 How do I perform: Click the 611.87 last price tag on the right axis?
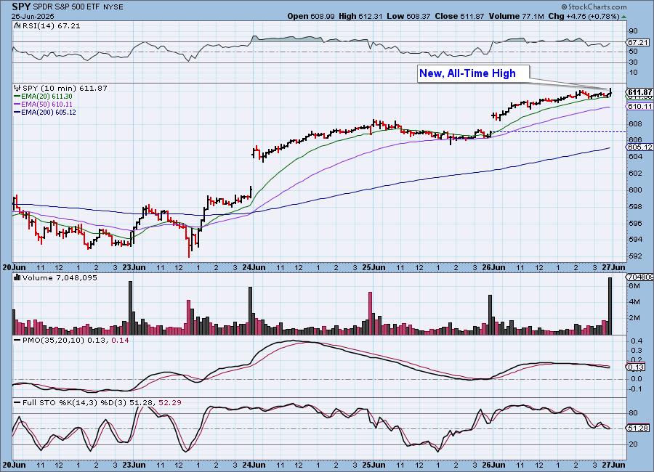[x=639, y=92]
